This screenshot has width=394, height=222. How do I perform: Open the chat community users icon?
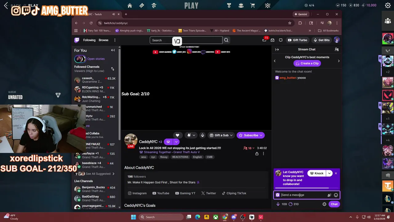click(x=336, y=49)
